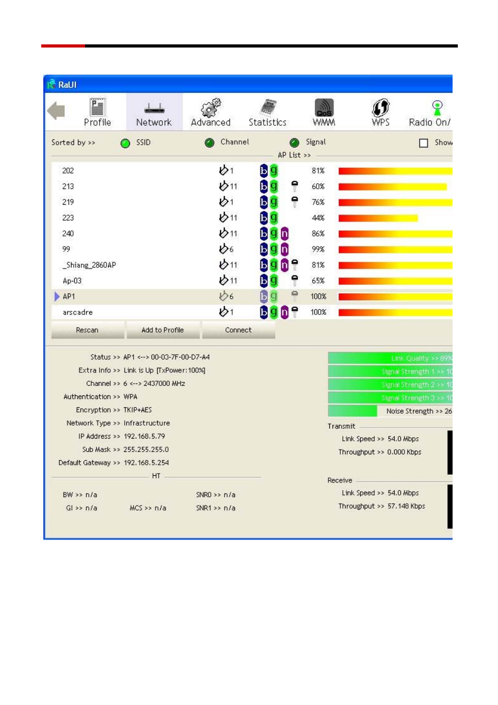Click the 'n' mode icon for network 99

coord(284,249)
